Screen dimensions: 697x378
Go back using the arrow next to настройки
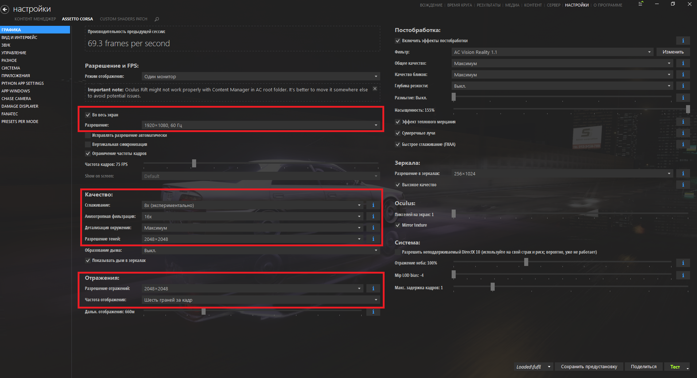tap(5, 10)
